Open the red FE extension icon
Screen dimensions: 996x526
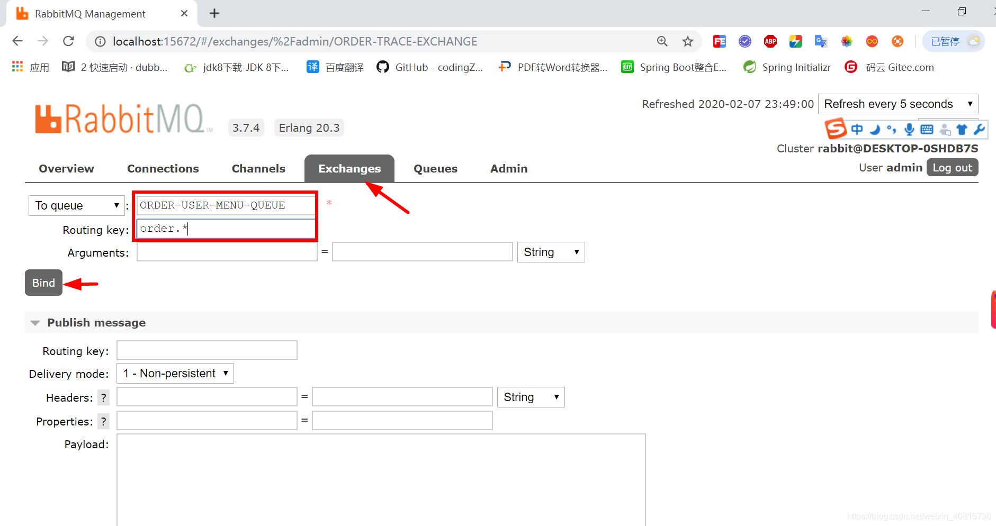coord(720,41)
